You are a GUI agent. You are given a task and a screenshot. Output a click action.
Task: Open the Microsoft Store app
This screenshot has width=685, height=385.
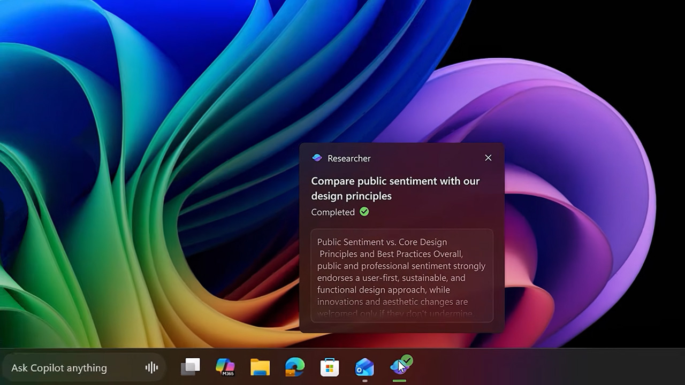point(330,367)
